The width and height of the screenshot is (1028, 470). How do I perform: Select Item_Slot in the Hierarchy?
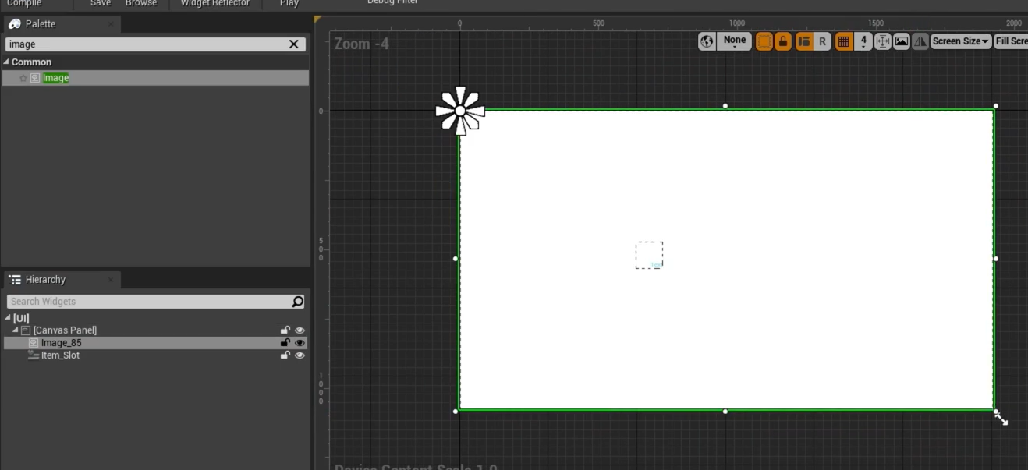(x=156, y=355)
